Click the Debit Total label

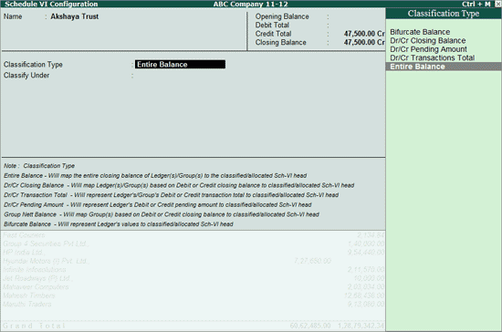(x=272, y=26)
